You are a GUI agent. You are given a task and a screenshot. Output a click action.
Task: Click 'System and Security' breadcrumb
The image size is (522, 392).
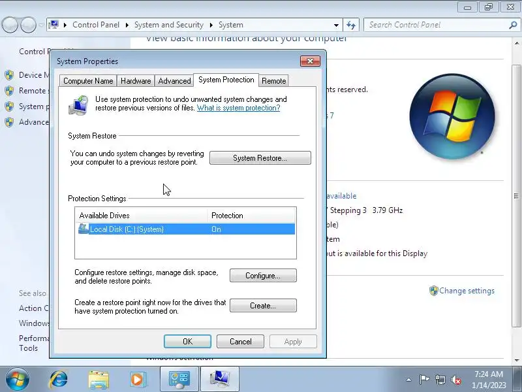point(169,25)
